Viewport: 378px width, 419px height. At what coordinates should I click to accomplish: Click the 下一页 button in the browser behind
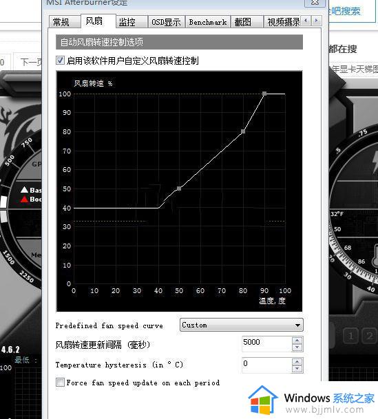coord(31,62)
